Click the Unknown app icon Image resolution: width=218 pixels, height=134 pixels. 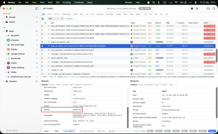pos(8,40)
